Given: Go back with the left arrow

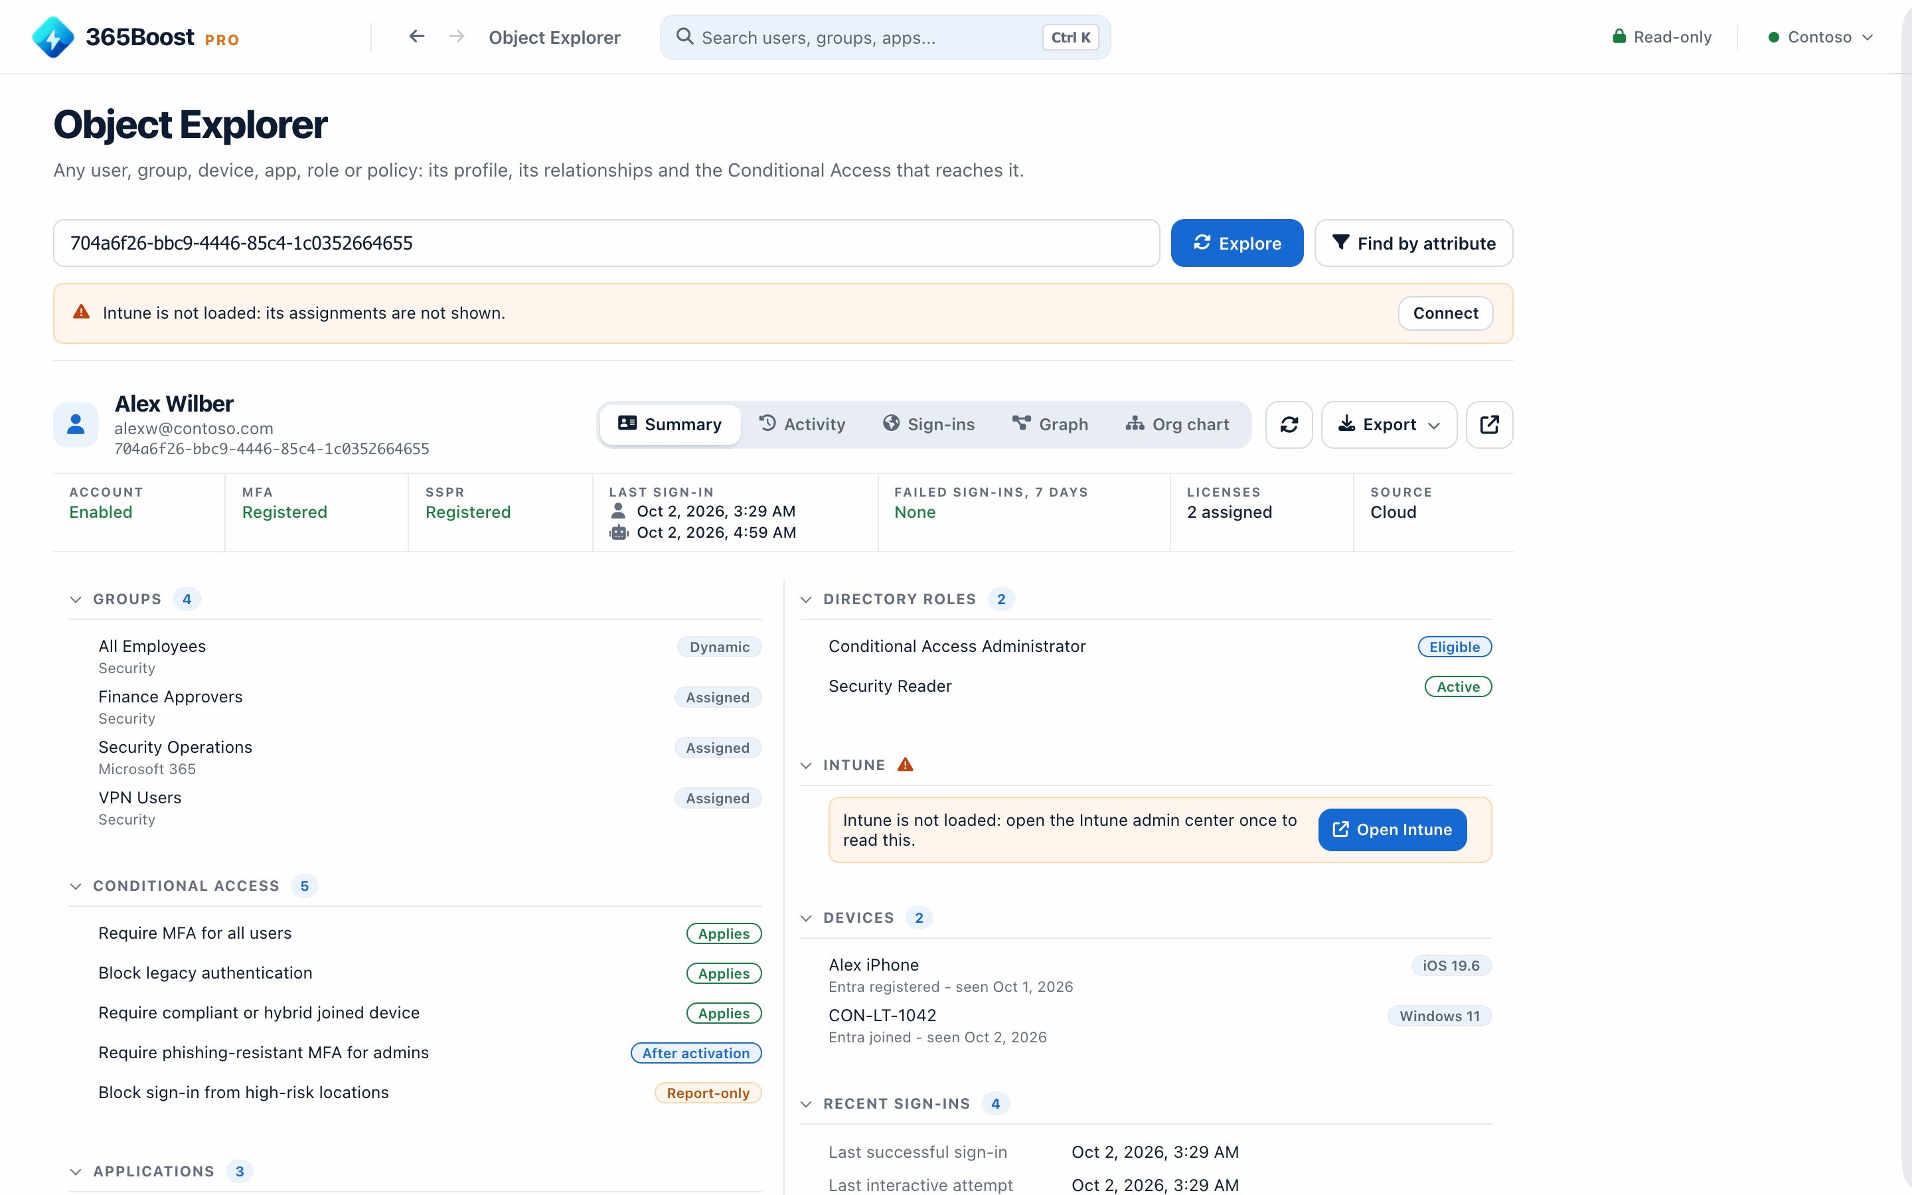Looking at the screenshot, I should point(416,37).
